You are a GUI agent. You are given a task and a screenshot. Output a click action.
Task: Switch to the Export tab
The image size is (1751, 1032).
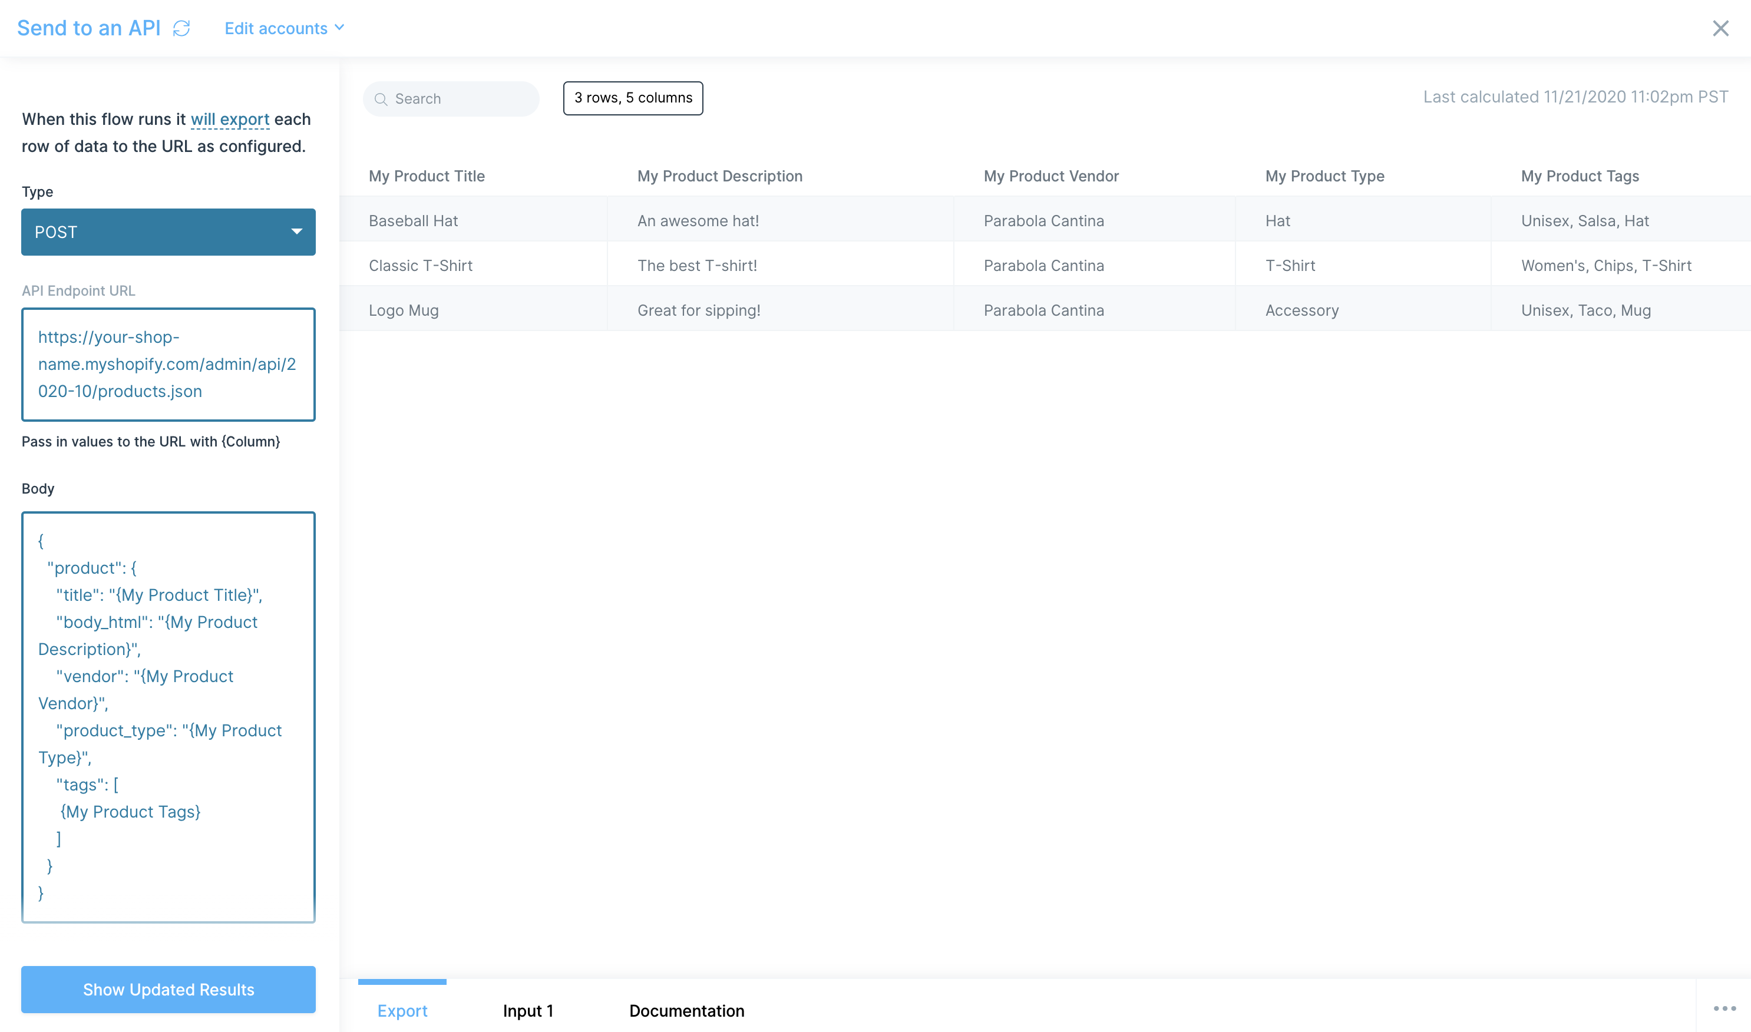tap(402, 1010)
